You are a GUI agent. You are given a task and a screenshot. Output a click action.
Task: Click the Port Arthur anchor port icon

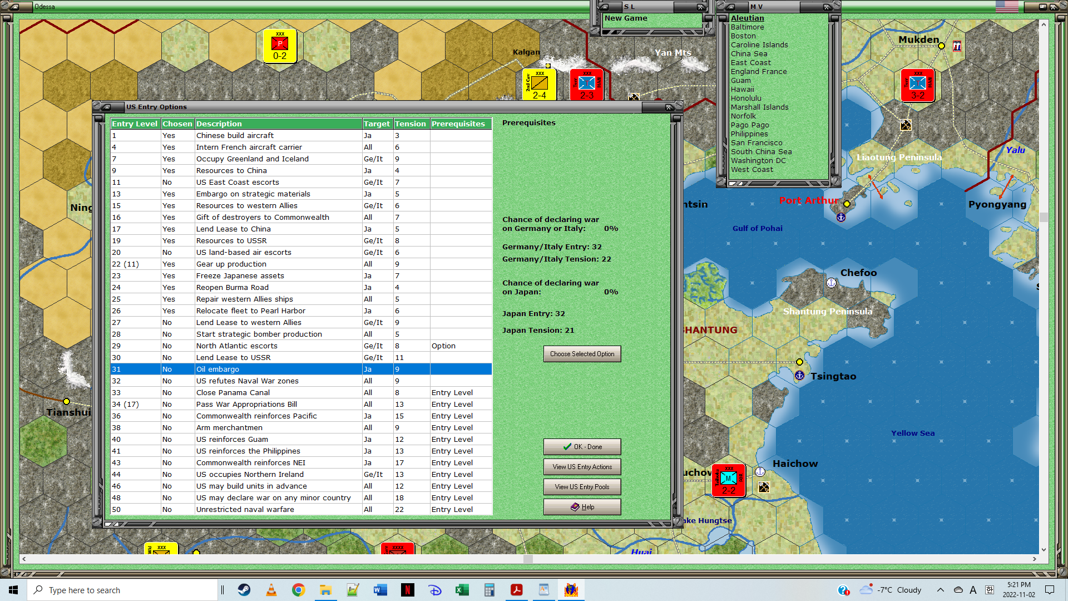(841, 217)
